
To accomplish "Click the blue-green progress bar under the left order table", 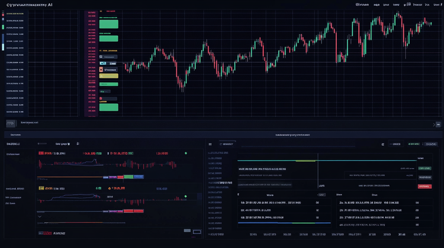I will (284, 223).
